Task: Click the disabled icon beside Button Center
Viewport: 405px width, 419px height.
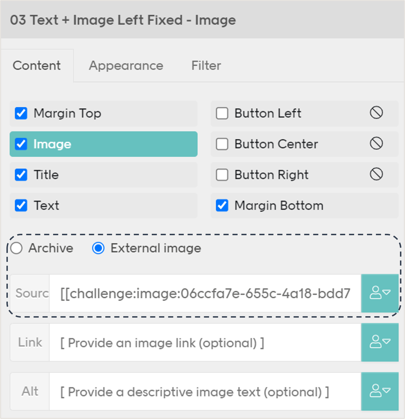Action: [376, 144]
